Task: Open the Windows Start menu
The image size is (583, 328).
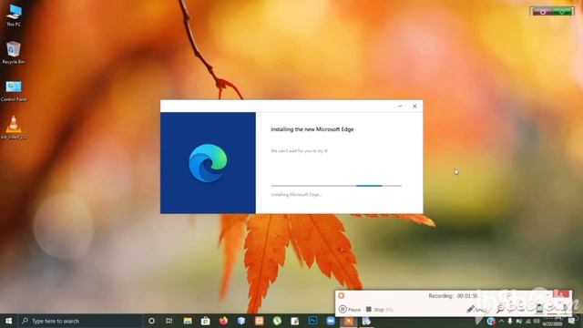Action: pyautogui.click(x=8, y=321)
